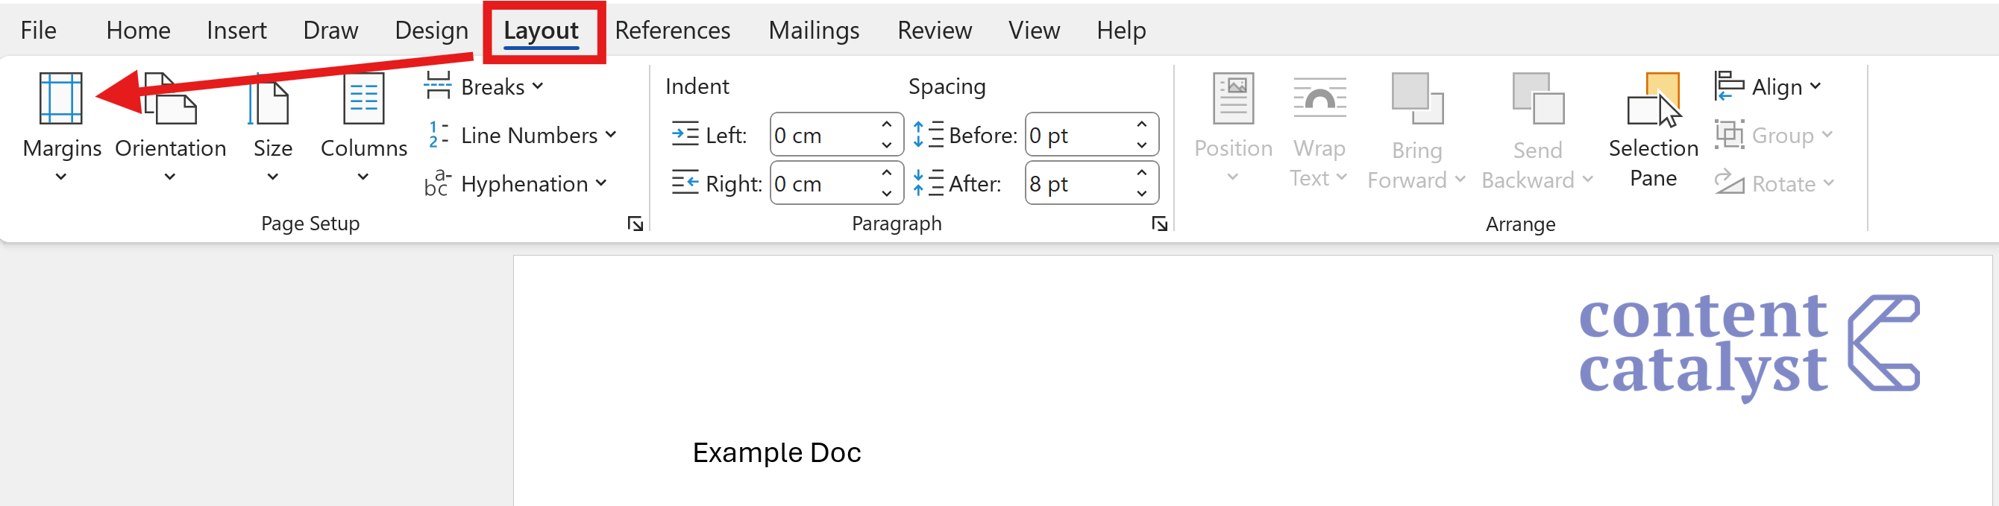Click the File menu
The height and width of the screenshot is (506, 1999).
tap(37, 31)
